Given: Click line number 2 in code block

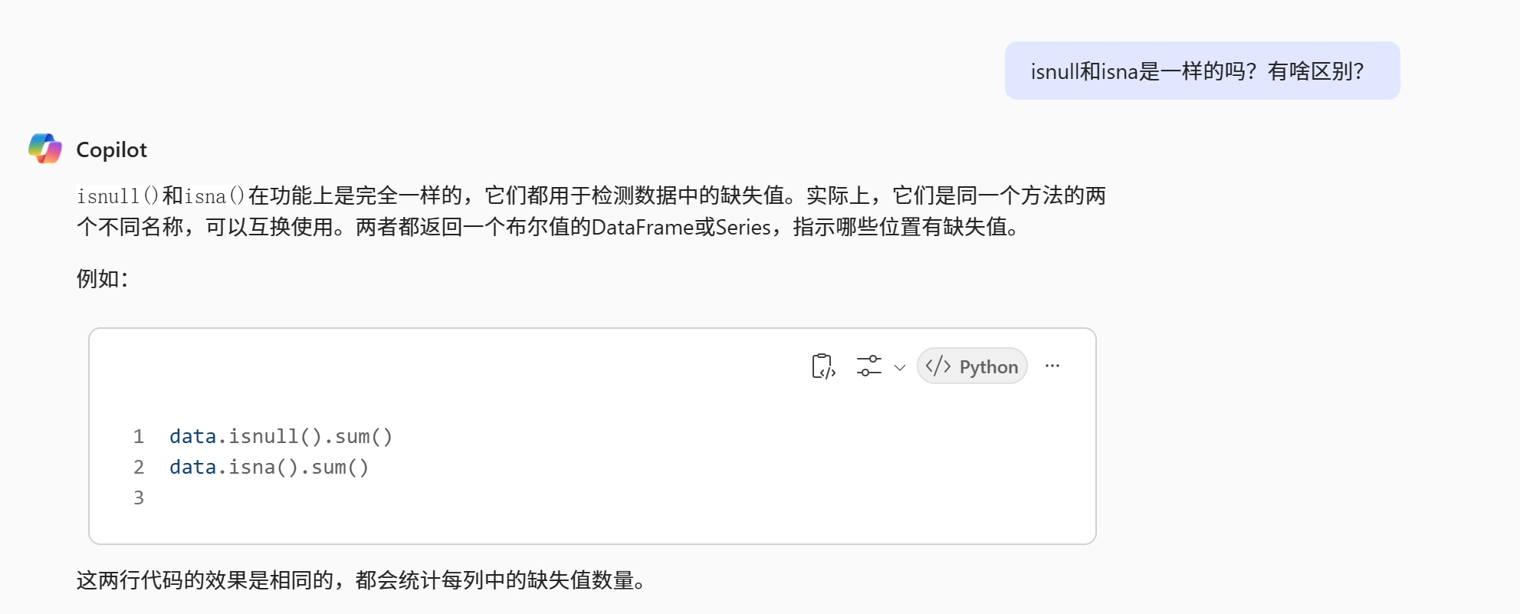Looking at the screenshot, I should (x=139, y=467).
